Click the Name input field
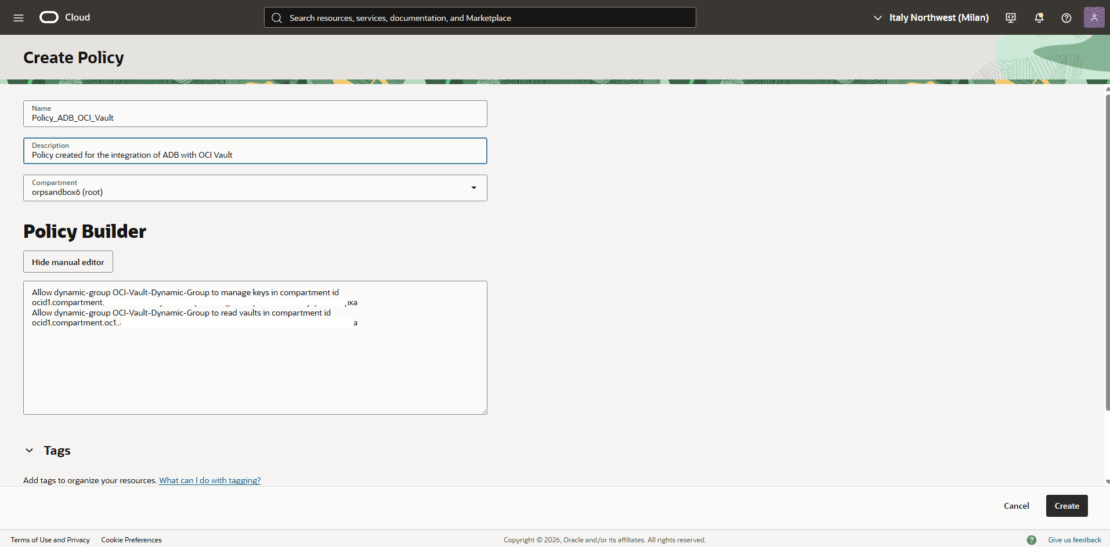This screenshot has width=1110, height=547. pos(255,114)
